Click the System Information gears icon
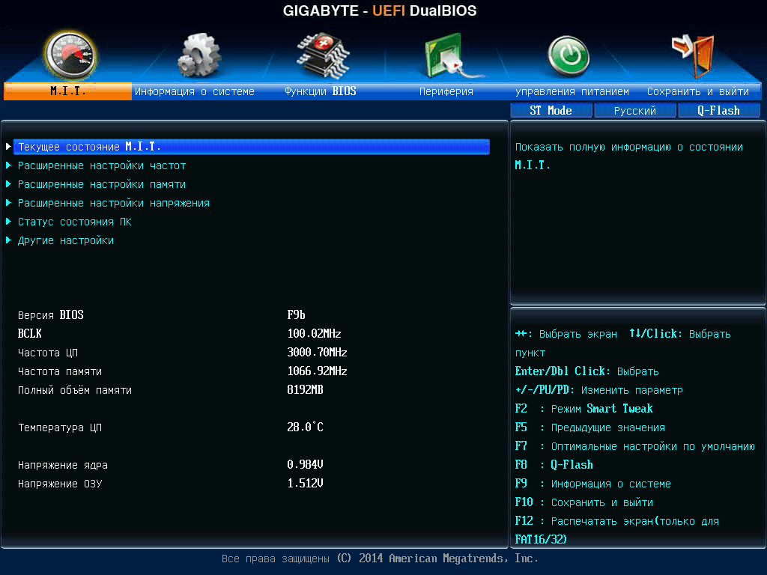This screenshot has width=767, height=575. pyautogui.click(x=199, y=55)
